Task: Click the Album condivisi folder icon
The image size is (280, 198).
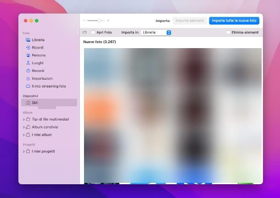Action: coord(28,127)
